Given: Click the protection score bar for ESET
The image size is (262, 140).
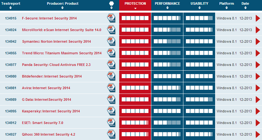Looking at the screenshot, I should [135, 123].
